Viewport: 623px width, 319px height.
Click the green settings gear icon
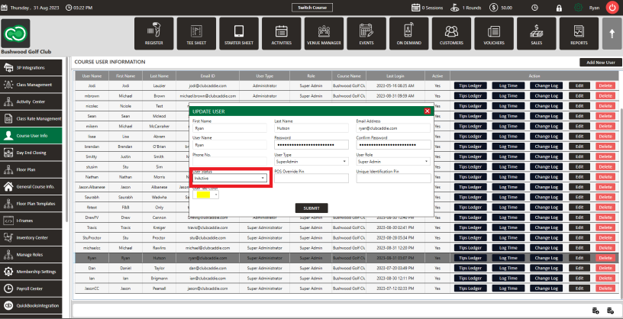tap(579, 8)
